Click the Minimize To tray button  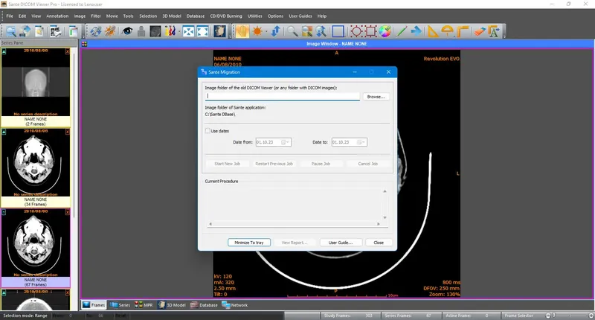(249, 243)
